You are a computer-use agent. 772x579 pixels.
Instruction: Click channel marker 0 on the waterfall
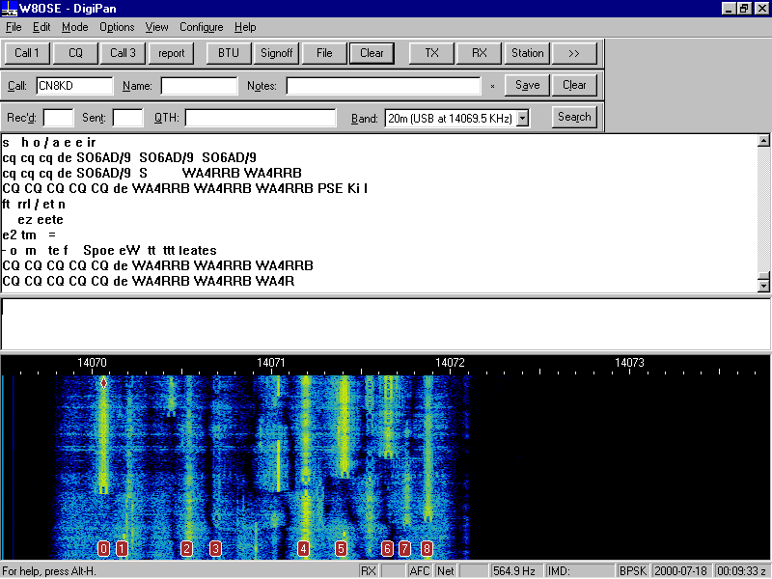pos(103,548)
